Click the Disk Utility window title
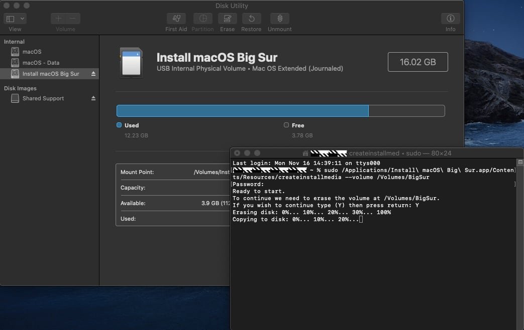The image size is (524, 330). point(232,6)
